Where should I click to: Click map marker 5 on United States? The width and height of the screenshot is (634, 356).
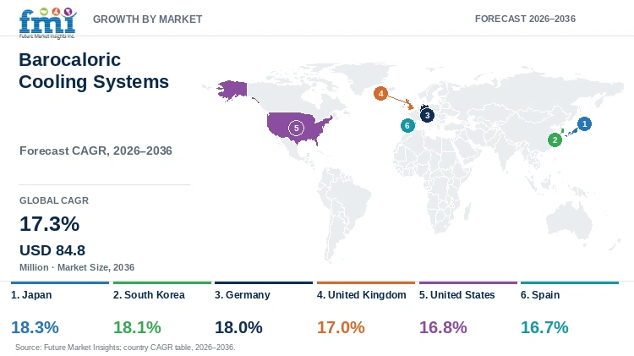[296, 129]
